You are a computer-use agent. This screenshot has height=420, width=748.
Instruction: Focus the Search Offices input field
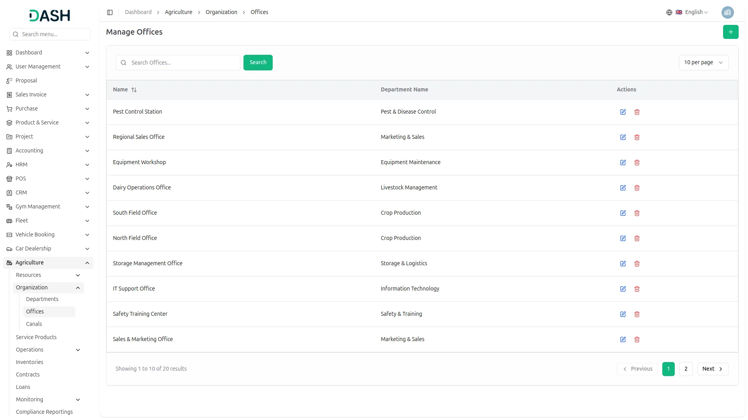coord(183,63)
